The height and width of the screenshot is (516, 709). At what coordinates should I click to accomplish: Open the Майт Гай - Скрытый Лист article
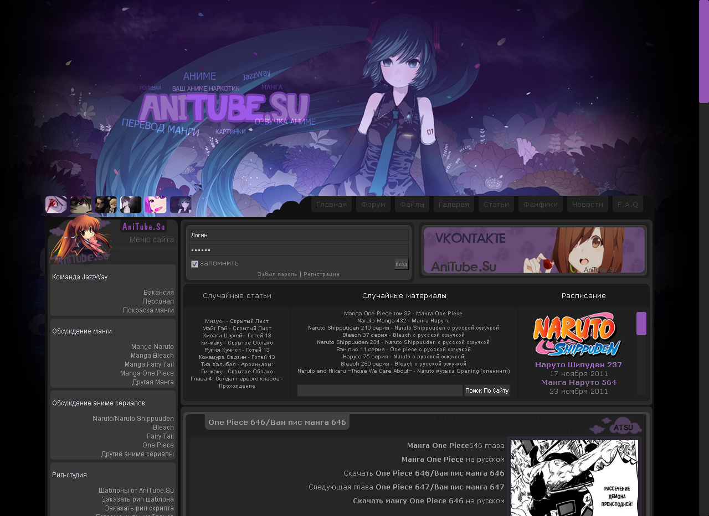click(x=237, y=329)
